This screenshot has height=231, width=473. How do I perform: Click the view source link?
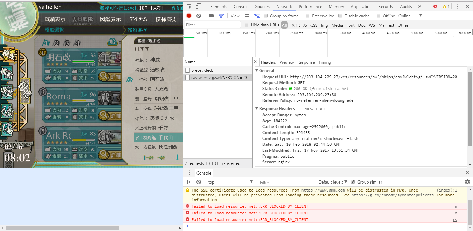(315, 109)
